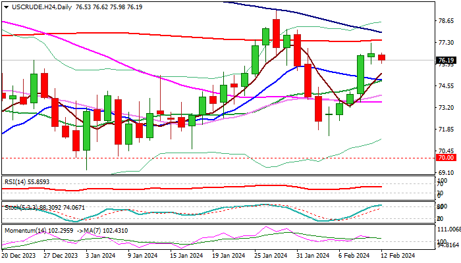Pick the 25 Jan 2024 date label
Image resolution: width=461 pixels, height=263 pixels.
tap(270, 256)
